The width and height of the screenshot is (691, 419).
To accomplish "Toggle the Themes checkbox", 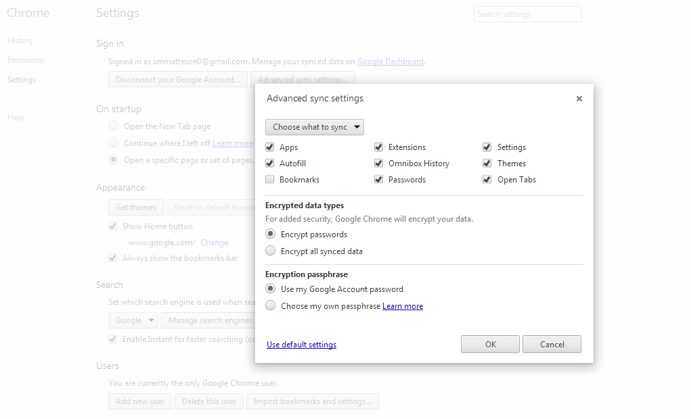I will (487, 164).
